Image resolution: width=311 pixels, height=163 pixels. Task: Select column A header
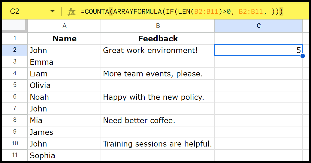(x=64, y=26)
